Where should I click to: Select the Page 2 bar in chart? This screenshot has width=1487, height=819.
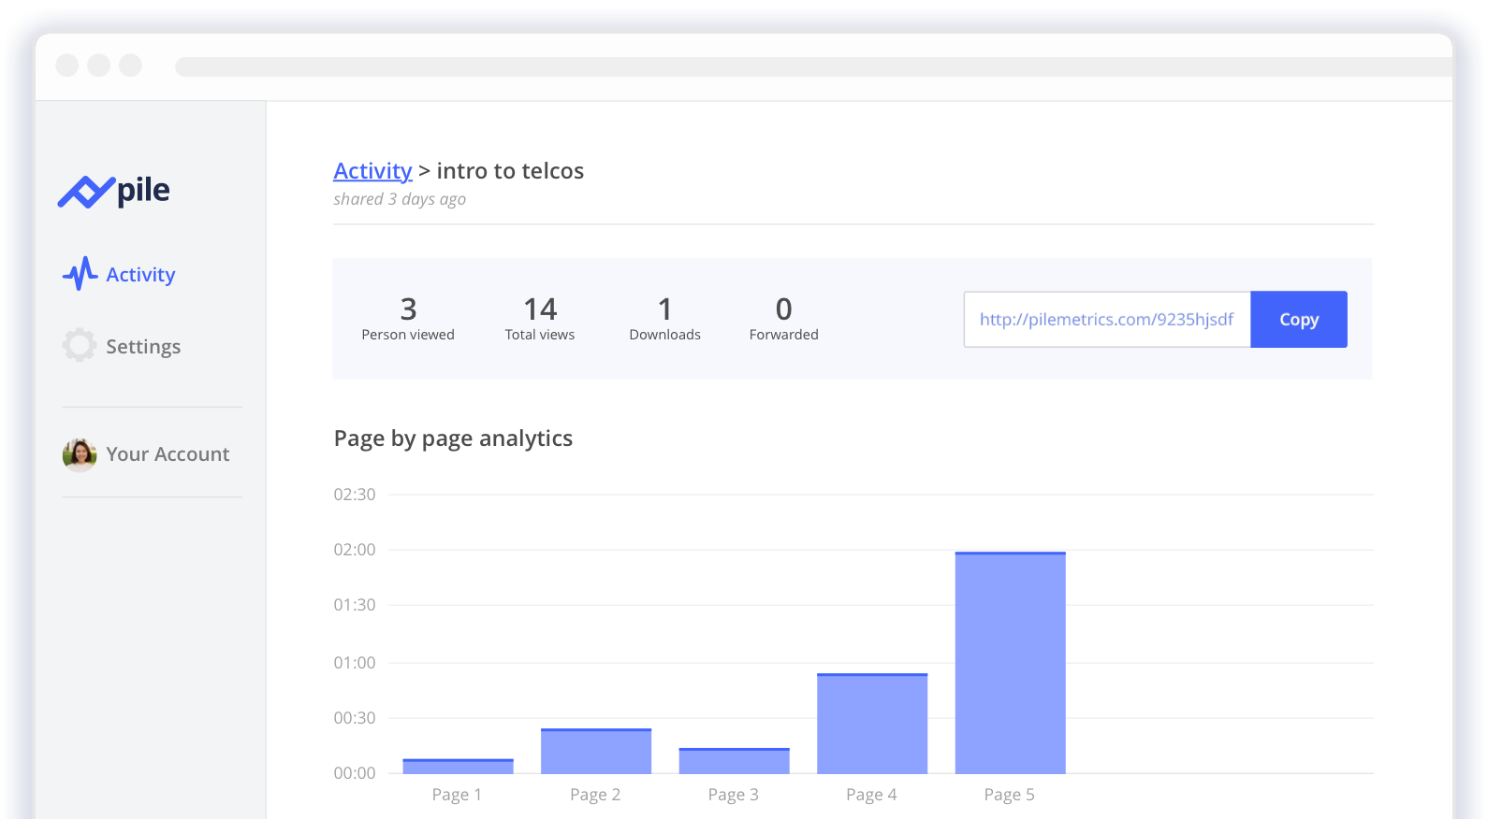[596, 752]
